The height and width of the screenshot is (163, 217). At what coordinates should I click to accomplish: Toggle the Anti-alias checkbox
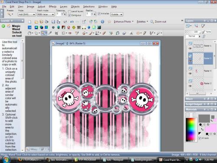[99, 13]
